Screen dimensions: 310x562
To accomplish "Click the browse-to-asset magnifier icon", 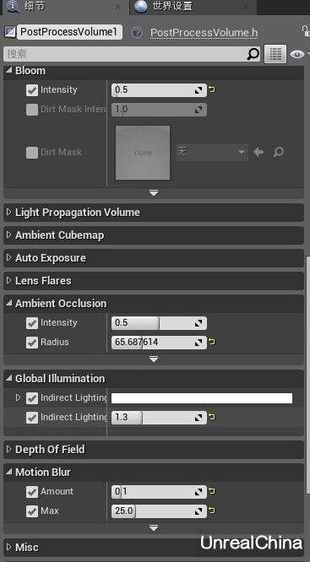I will coord(279,152).
